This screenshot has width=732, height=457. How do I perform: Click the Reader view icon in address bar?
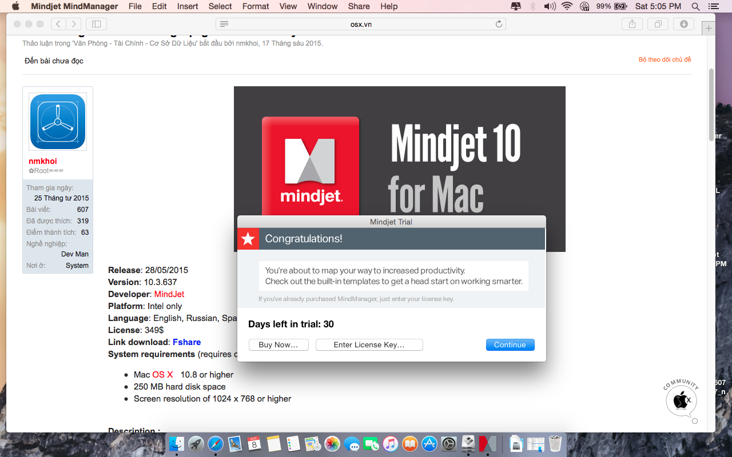[x=224, y=24]
